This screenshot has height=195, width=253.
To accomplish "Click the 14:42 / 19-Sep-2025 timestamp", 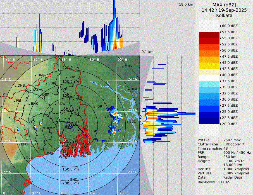I will pyautogui.click(x=224, y=10).
